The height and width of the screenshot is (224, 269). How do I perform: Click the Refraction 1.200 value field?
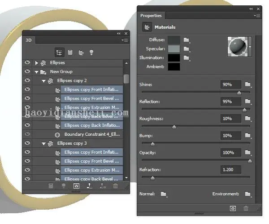click(x=231, y=170)
